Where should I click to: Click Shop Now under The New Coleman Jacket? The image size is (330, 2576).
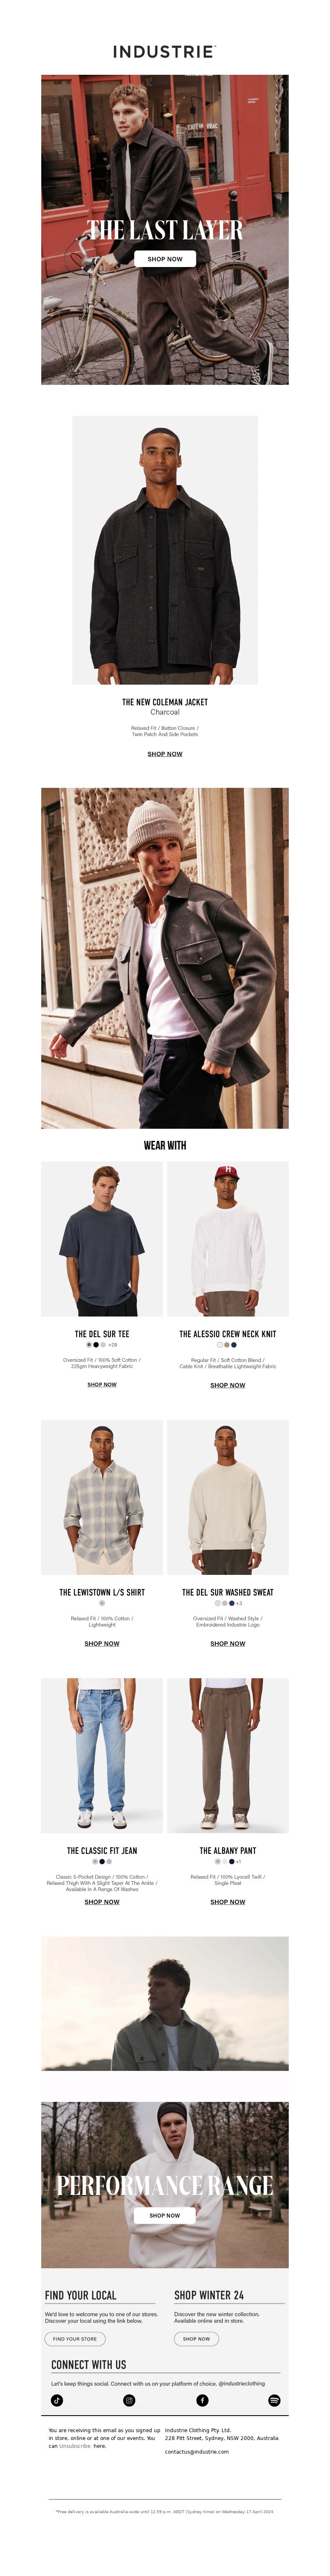click(165, 754)
